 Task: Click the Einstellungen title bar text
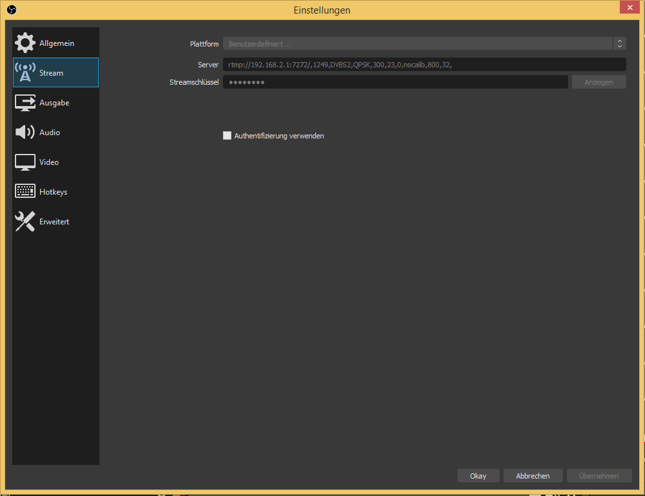pos(322,10)
